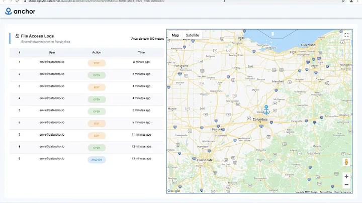The height and width of the screenshot is (203, 362).
Task: Click the EDIT badge in row 1
Action: (x=97, y=63)
